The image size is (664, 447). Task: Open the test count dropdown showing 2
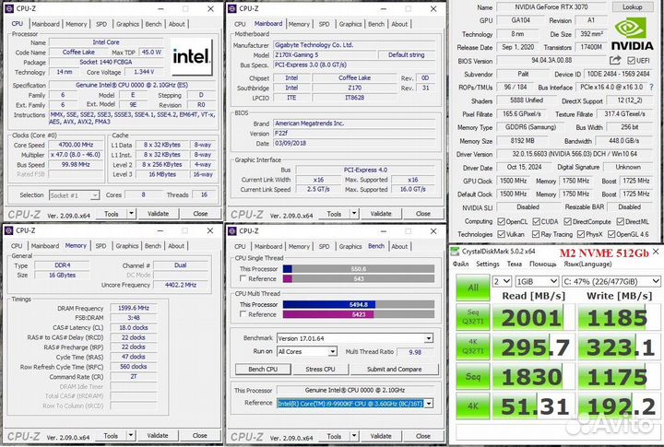pyautogui.click(x=502, y=281)
